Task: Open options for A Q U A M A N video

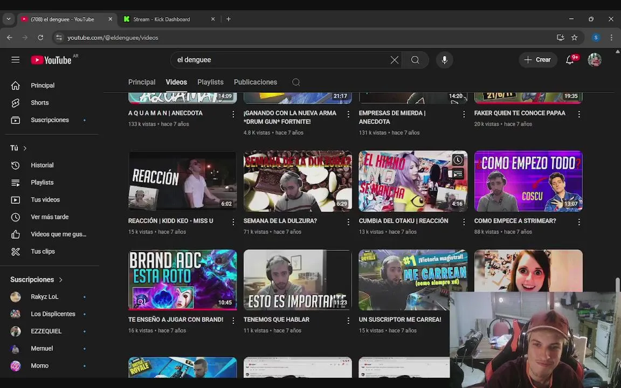Action: pyautogui.click(x=233, y=114)
